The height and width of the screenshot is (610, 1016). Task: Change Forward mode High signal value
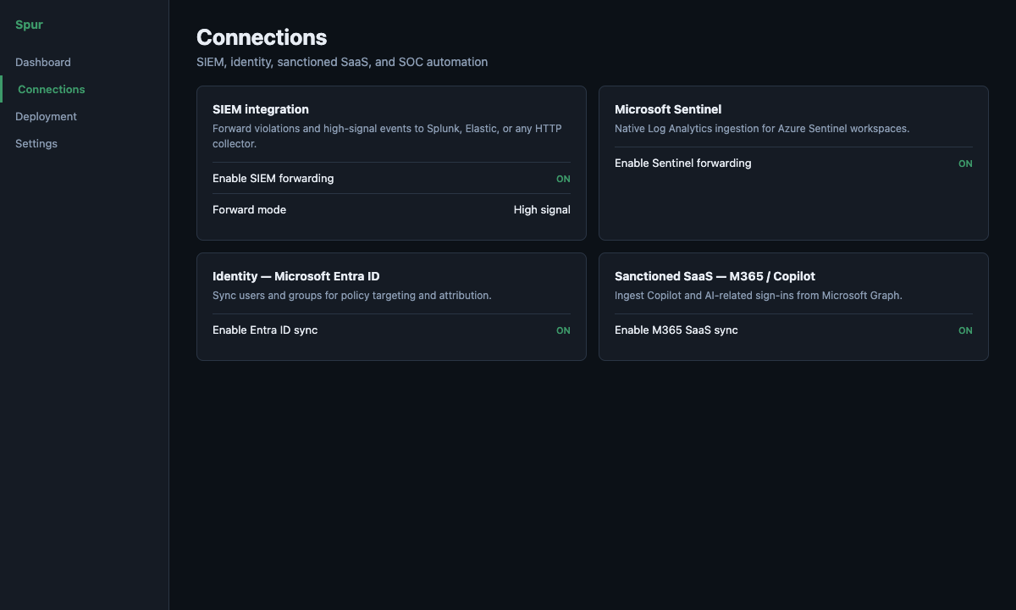542,209
